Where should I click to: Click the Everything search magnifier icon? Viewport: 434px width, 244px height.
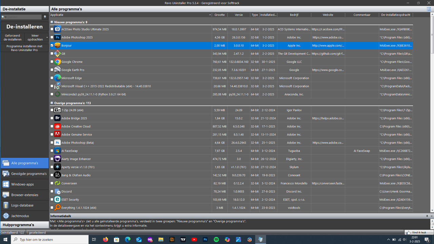click(57, 208)
